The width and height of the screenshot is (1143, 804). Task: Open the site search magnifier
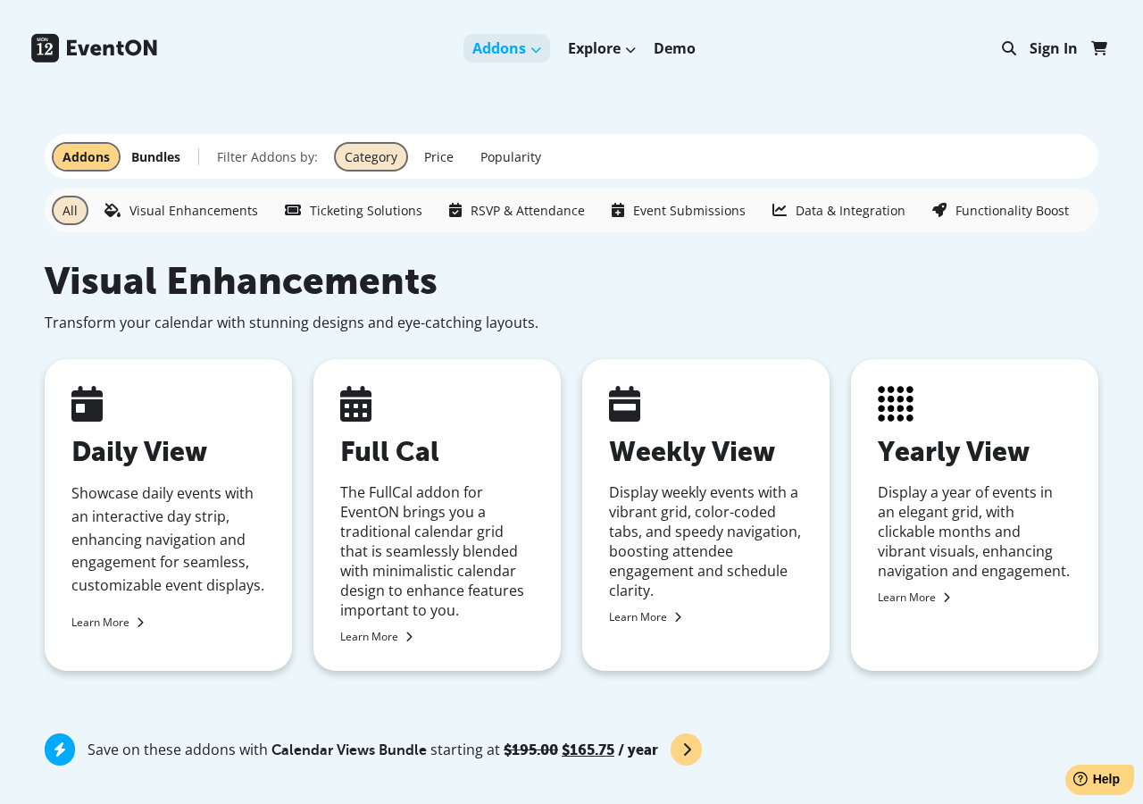point(1009,48)
